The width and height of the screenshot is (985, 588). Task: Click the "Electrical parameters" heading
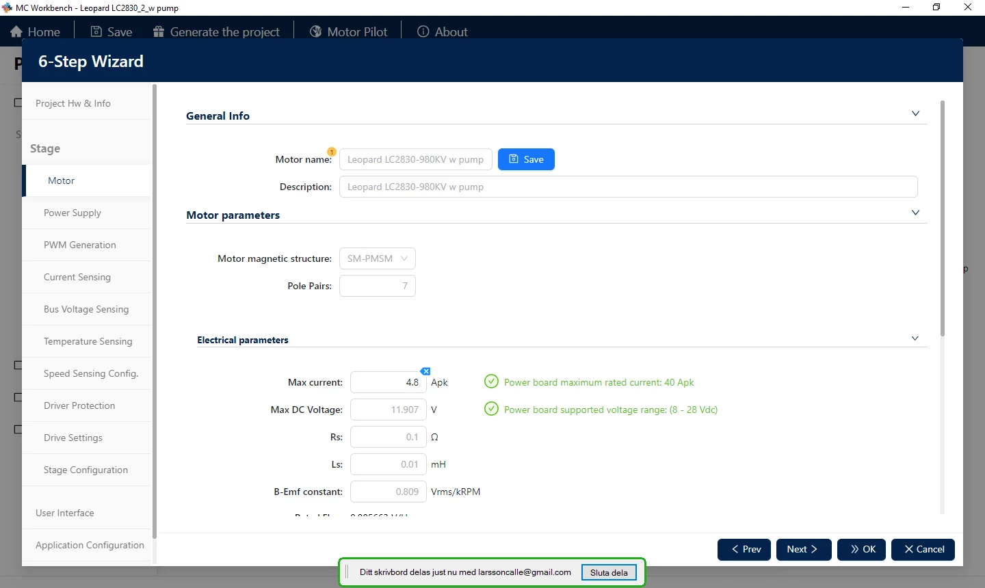tap(243, 340)
